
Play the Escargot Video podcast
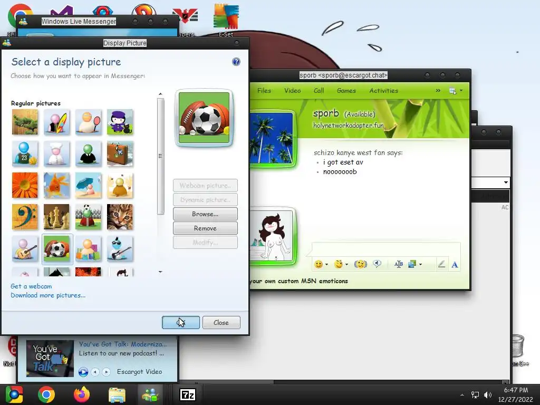(83, 372)
